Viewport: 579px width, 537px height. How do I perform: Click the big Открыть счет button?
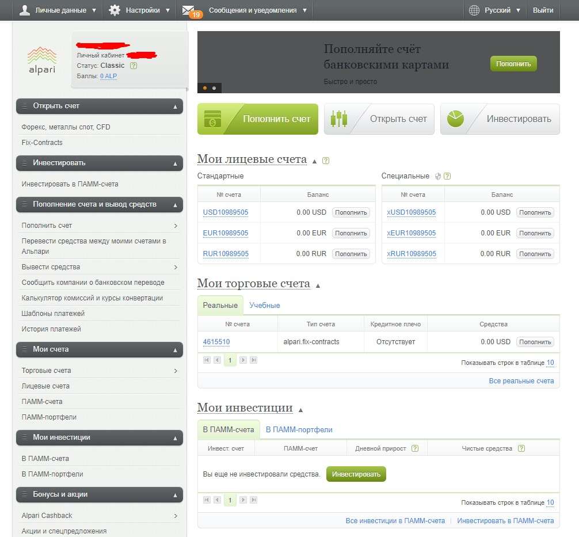click(379, 119)
